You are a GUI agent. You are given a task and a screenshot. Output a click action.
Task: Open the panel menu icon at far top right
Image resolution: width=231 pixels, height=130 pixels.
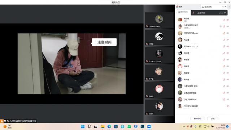click(229, 7)
